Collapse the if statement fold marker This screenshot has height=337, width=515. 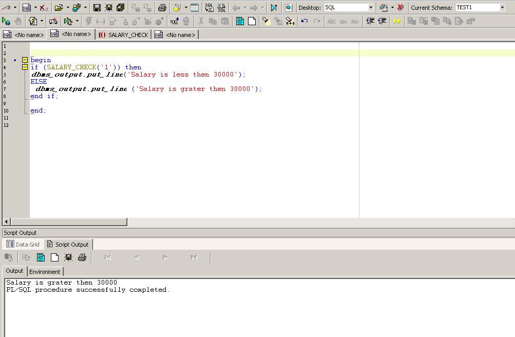coord(25,67)
